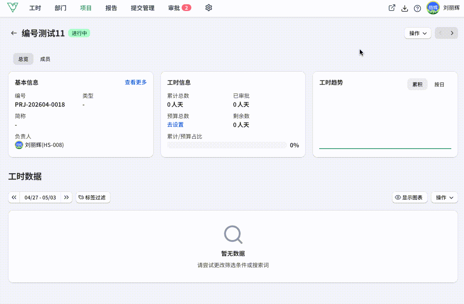The width and height of the screenshot is (464, 304).
Task: Switch trend chart to 按日
Action: [439, 85]
